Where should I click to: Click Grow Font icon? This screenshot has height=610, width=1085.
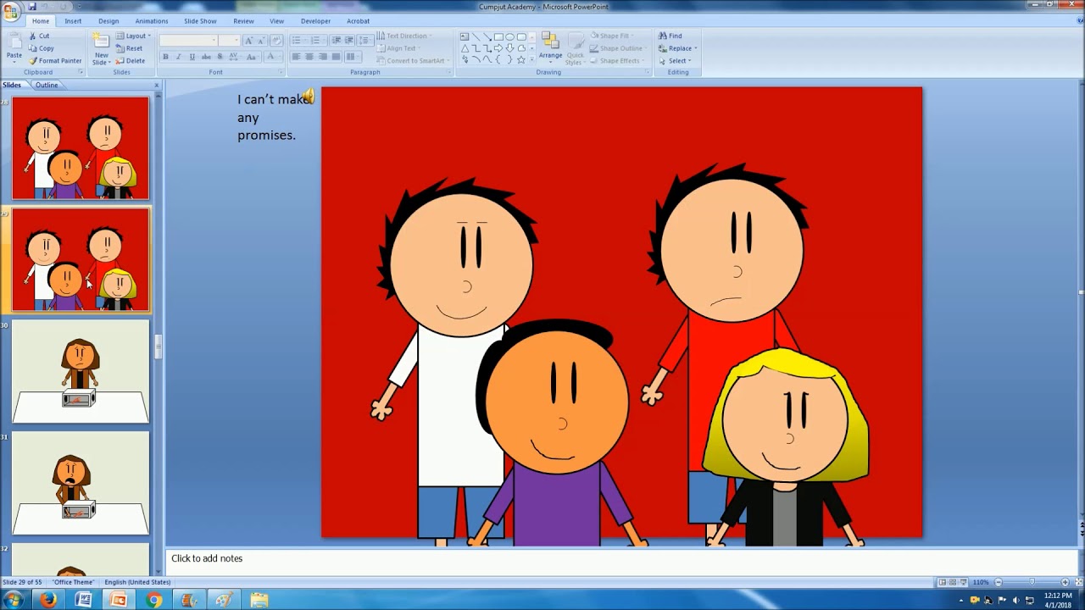point(248,41)
